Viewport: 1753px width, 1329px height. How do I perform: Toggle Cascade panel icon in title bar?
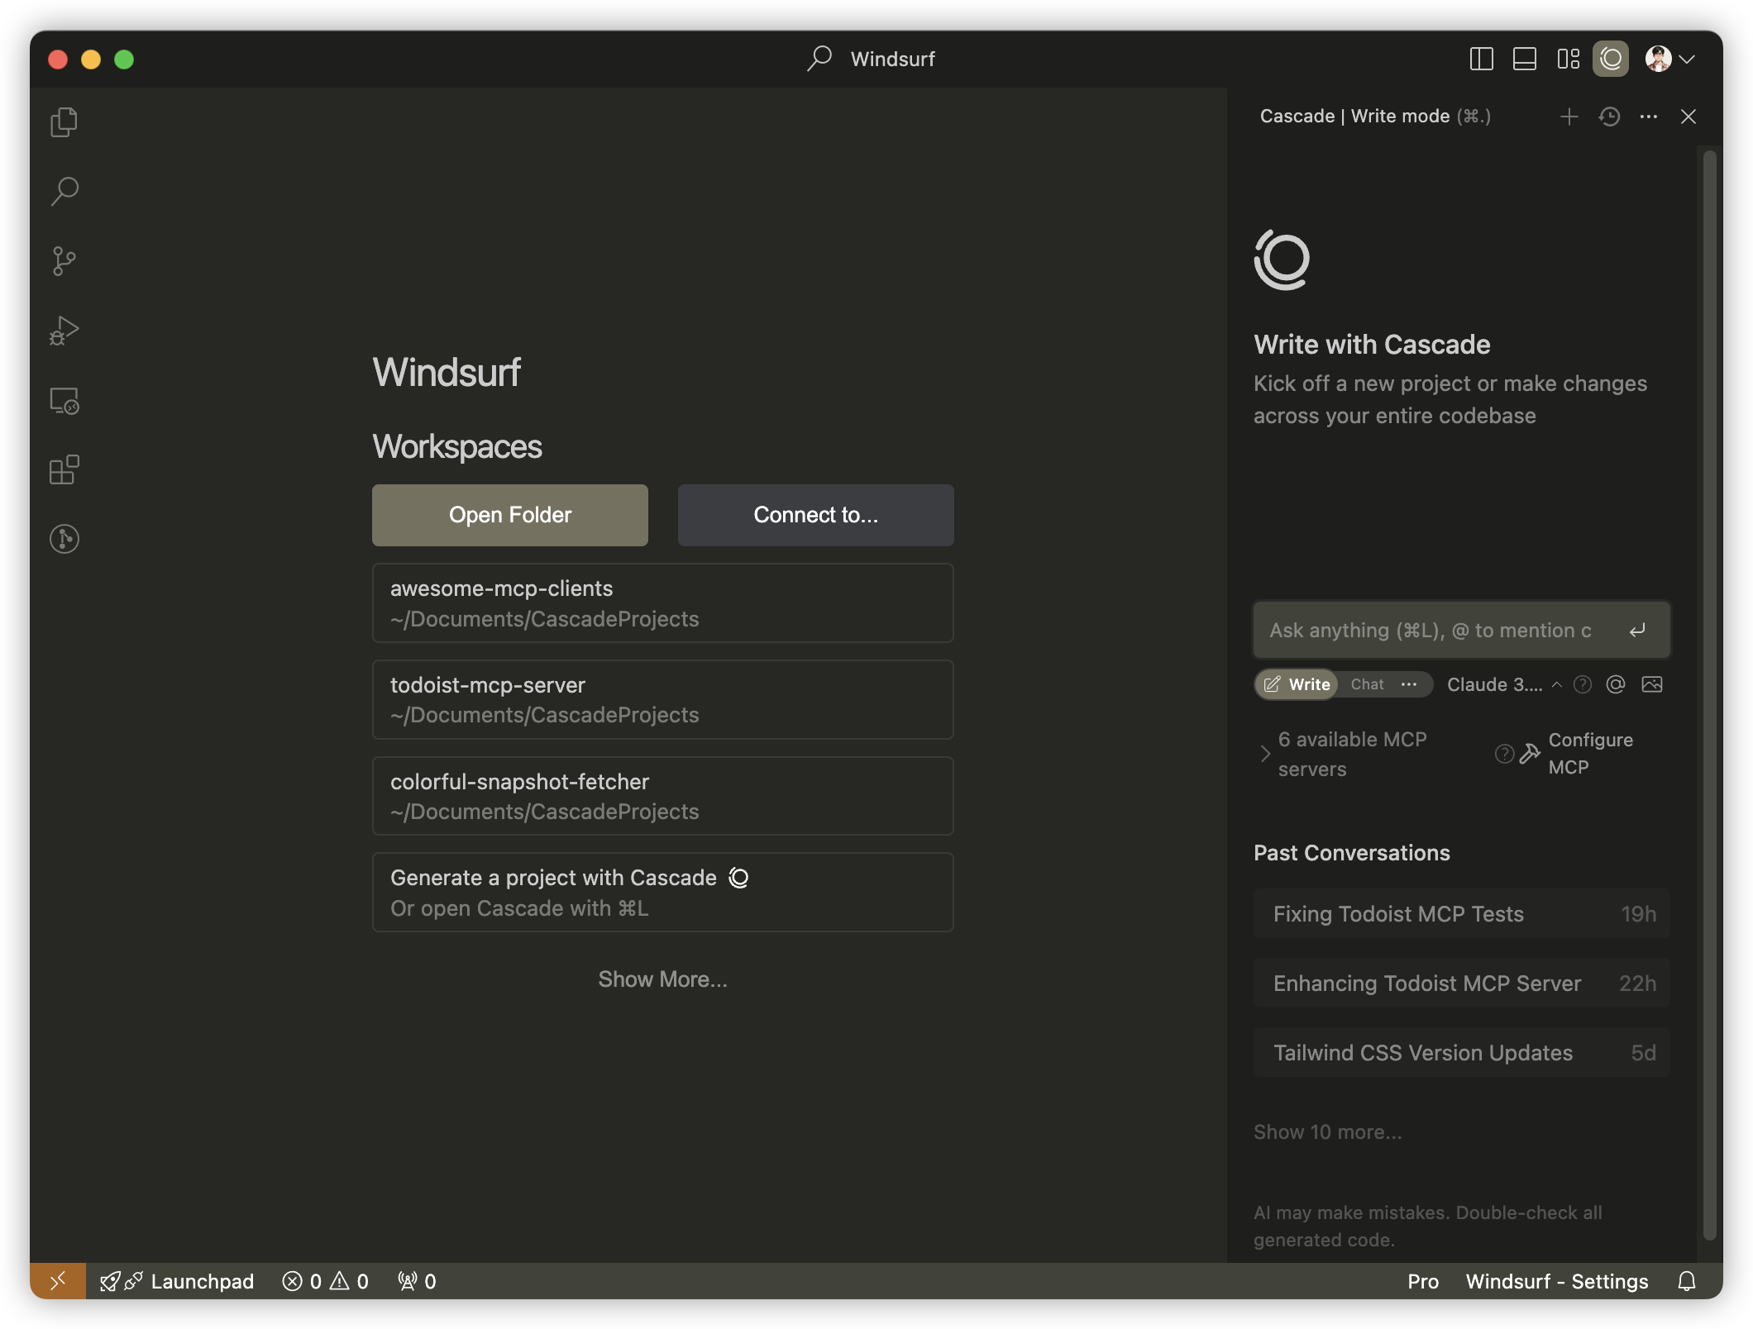click(x=1610, y=59)
